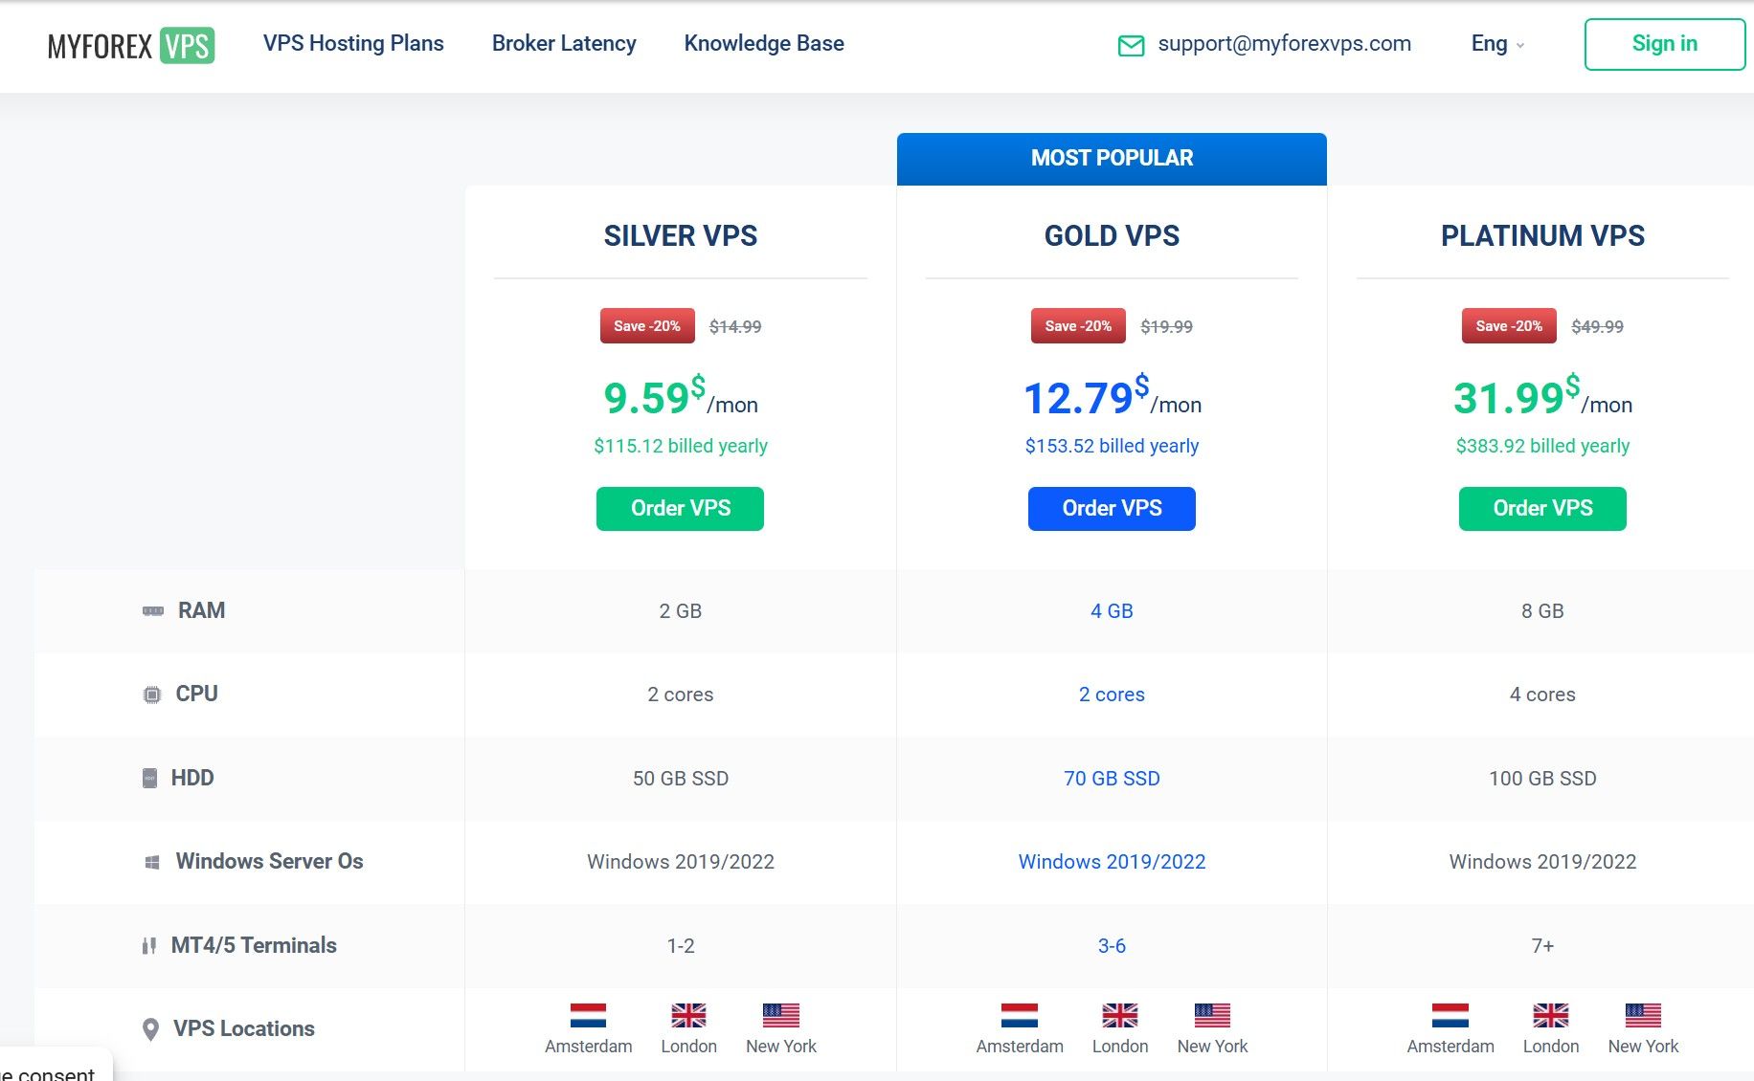Click support@myforexvps.com email link
The width and height of the screenshot is (1754, 1081).
1284,44
